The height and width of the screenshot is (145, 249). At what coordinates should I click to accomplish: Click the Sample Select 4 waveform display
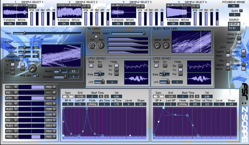point(179,12)
